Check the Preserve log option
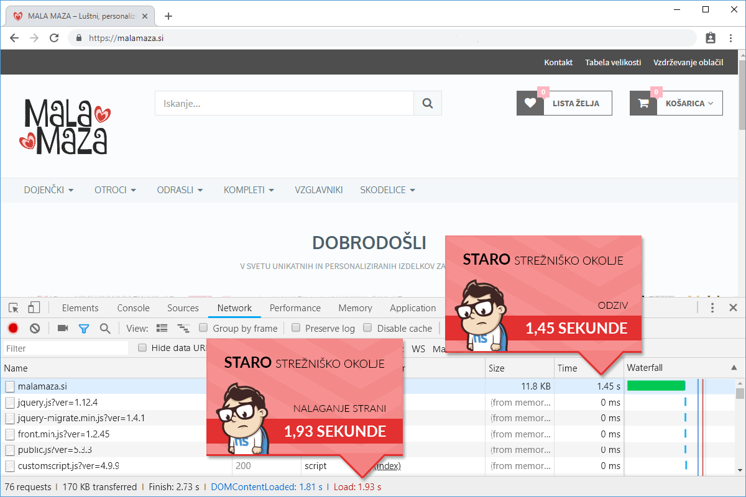 296,328
